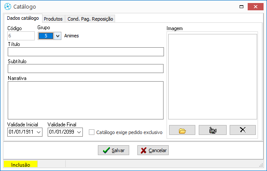The image size is (267, 171).
Task: Click the Animes group name text
Action: [x=72, y=36]
